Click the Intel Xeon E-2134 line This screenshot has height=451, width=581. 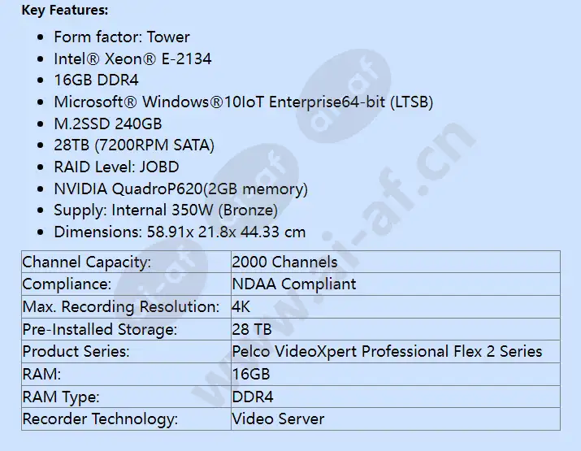[x=132, y=59]
